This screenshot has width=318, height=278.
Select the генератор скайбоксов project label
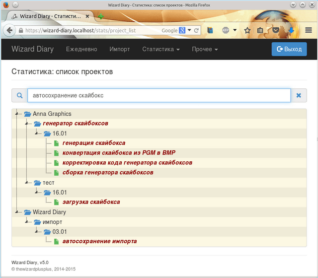(76, 124)
